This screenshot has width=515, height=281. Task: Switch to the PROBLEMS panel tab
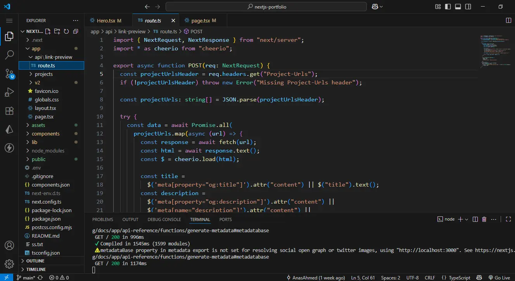click(x=103, y=219)
